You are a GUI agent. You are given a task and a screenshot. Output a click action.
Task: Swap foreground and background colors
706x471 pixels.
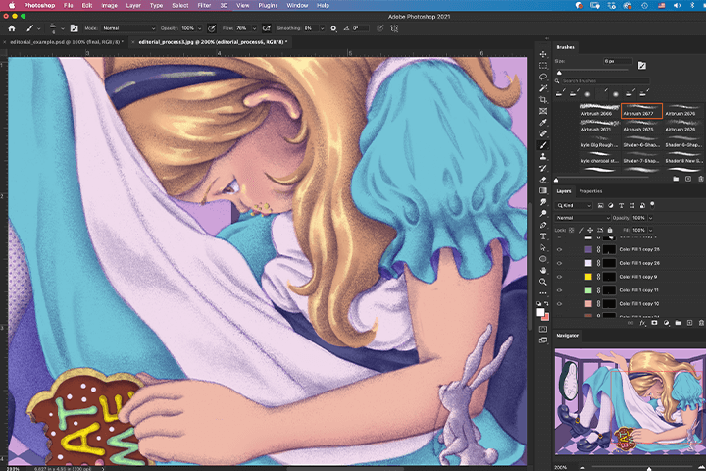click(547, 303)
